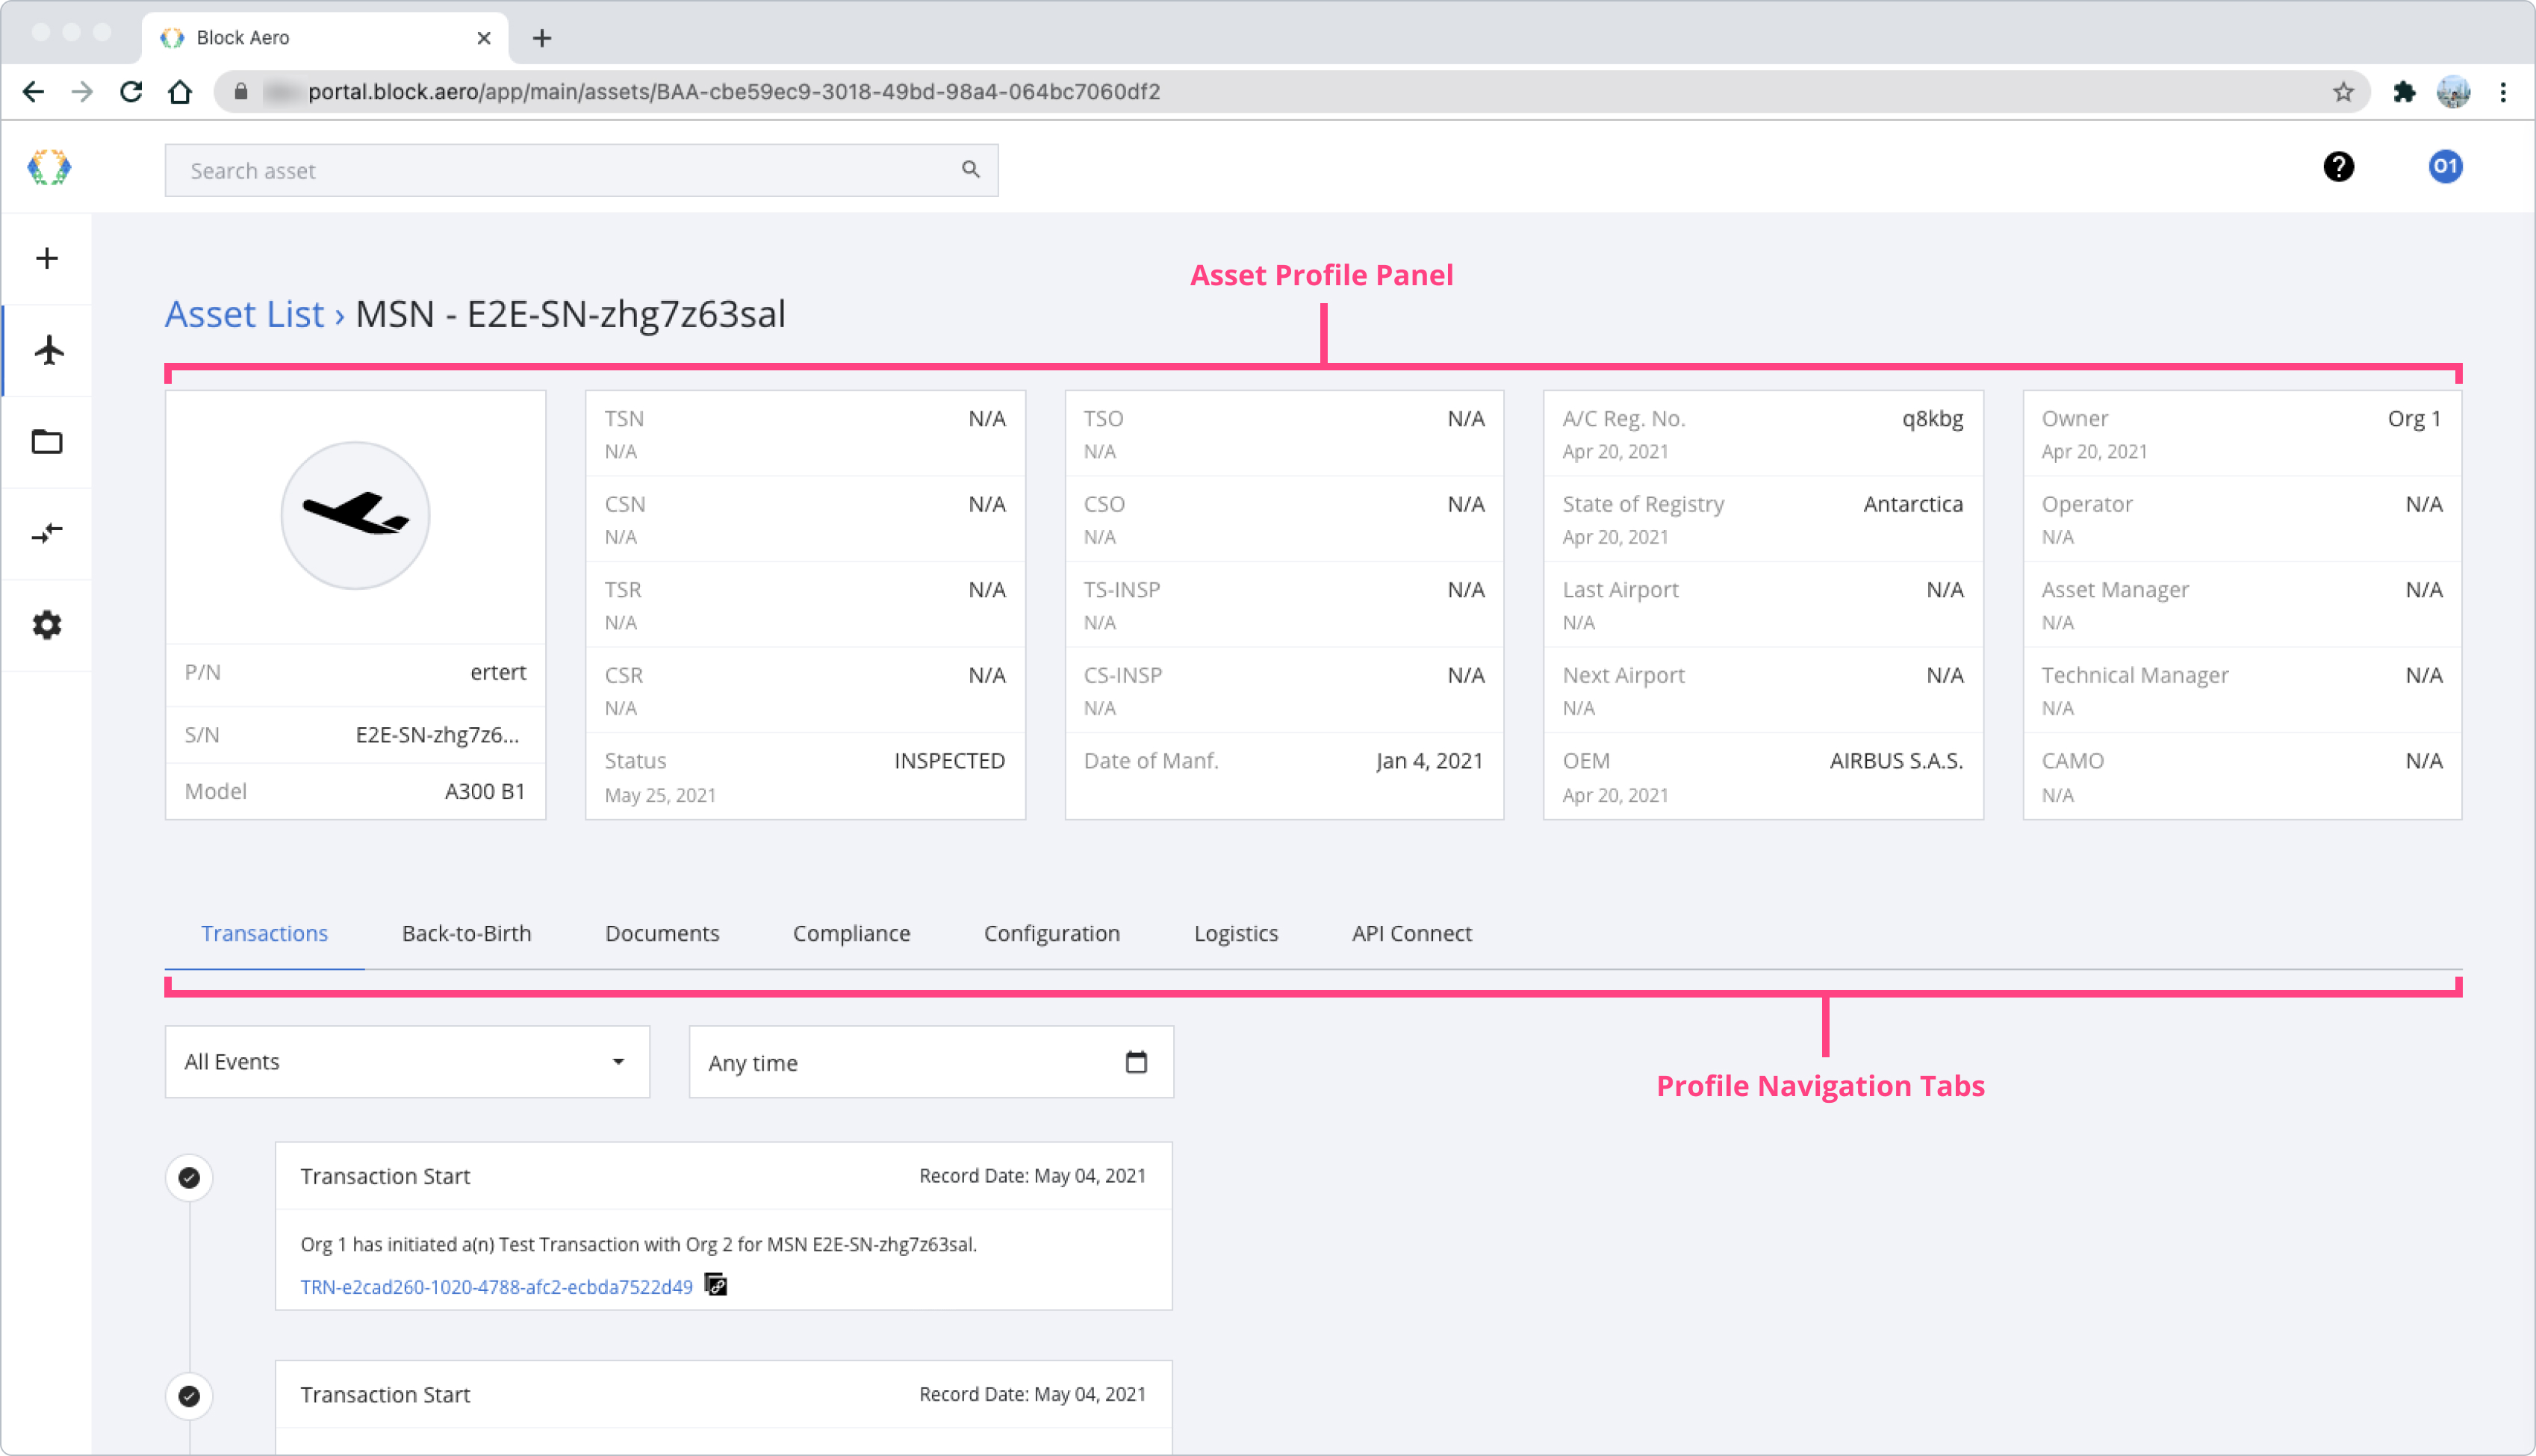Toggle the checkmark on second Transaction Start entry
This screenshot has width=2536, height=1456.
(x=189, y=1396)
